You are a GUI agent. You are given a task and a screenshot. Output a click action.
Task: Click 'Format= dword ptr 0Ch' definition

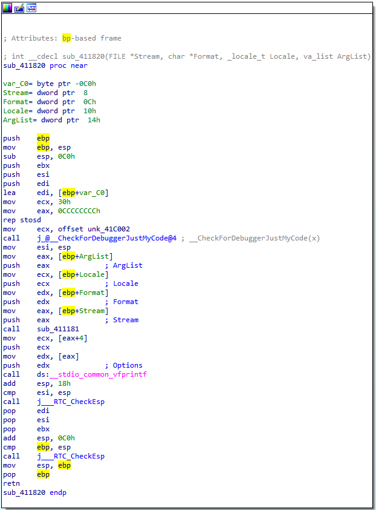point(50,102)
